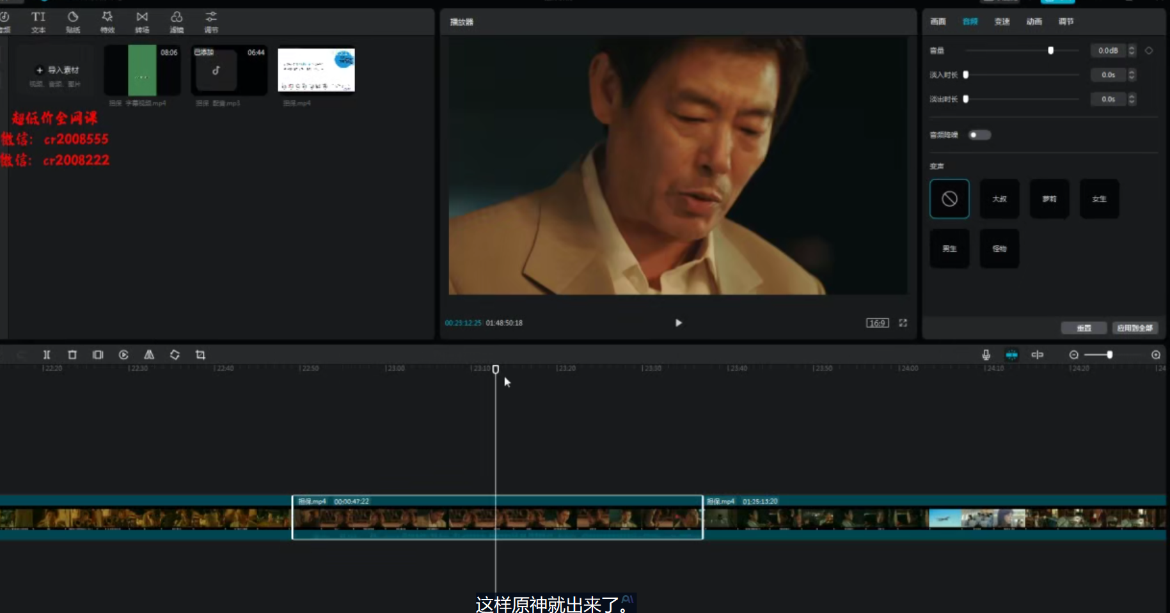Switch to the 变速 tab
Viewport: 1170px width, 613px height.
(x=1002, y=21)
